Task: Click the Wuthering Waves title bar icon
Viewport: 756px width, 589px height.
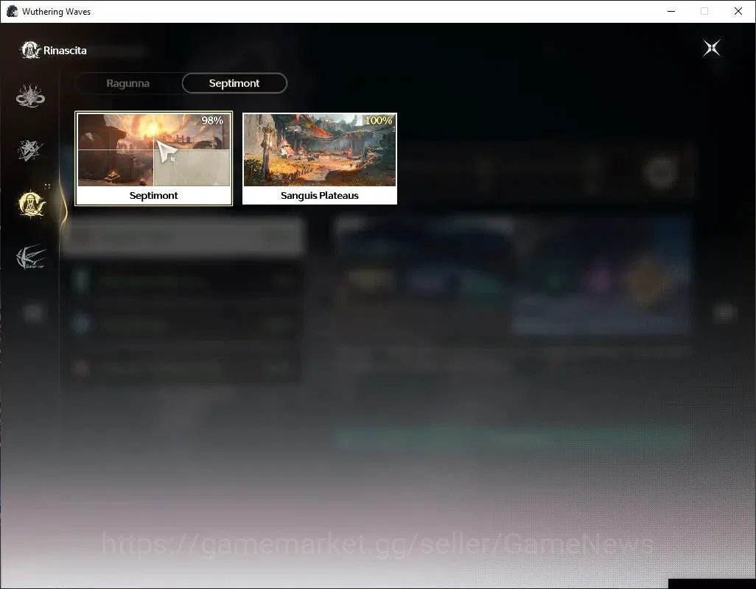Action: pos(12,11)
